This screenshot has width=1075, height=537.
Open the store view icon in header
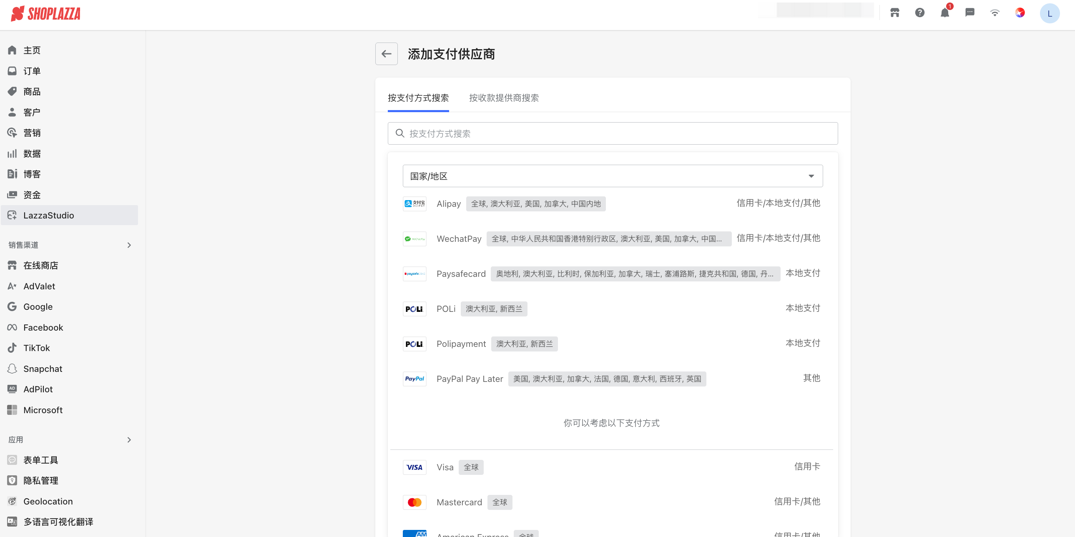click(895, 13)
